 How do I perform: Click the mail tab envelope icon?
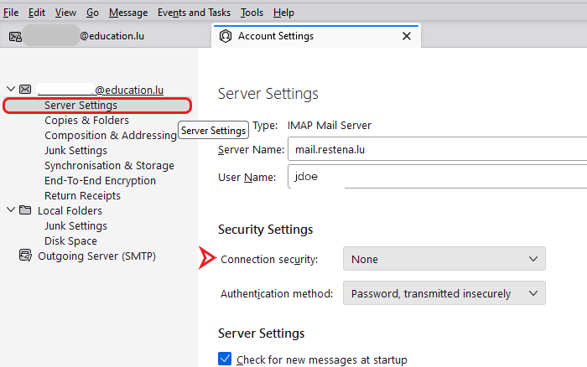click(x=15, y=36)
